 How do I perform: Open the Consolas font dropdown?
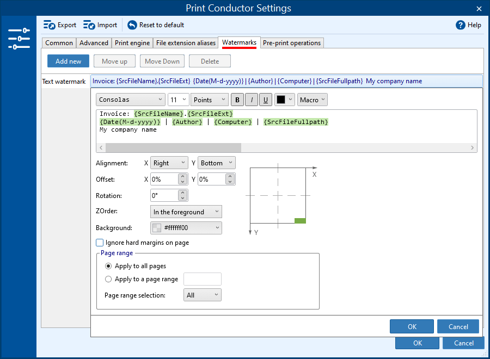pyautogui.click(x=131, y=100)
